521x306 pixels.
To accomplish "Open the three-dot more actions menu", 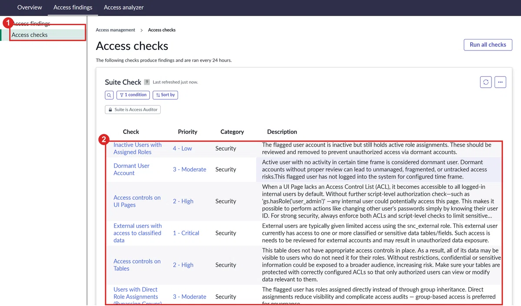I will (500, 82).
